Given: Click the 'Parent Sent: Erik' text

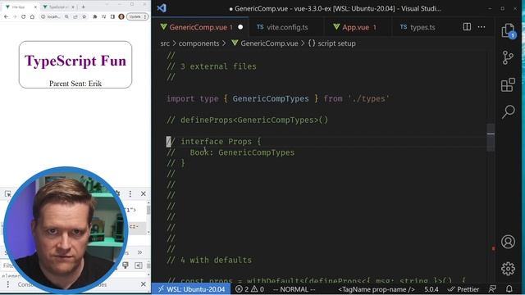Looking at the screenshot, I should [75, 84].
